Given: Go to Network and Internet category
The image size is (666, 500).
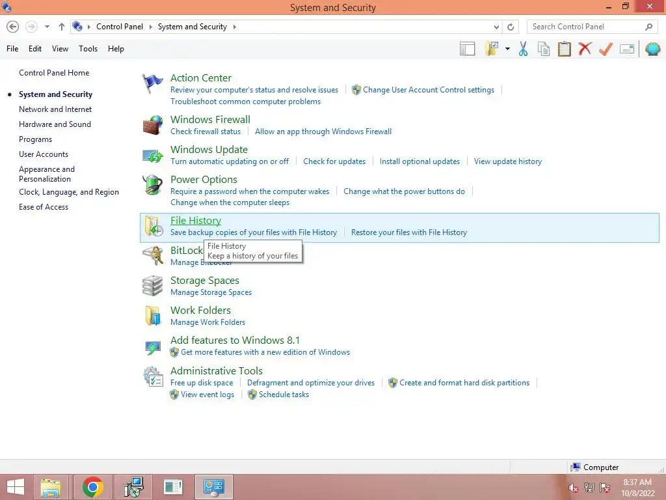Looking at the screenshot, I should pos(55,109).
